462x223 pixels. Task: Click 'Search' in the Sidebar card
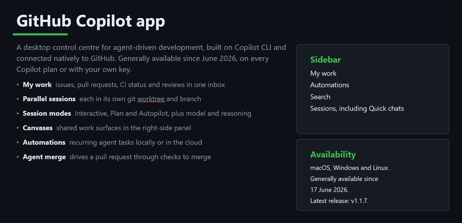pyautogui.click(x=320, y=97)
